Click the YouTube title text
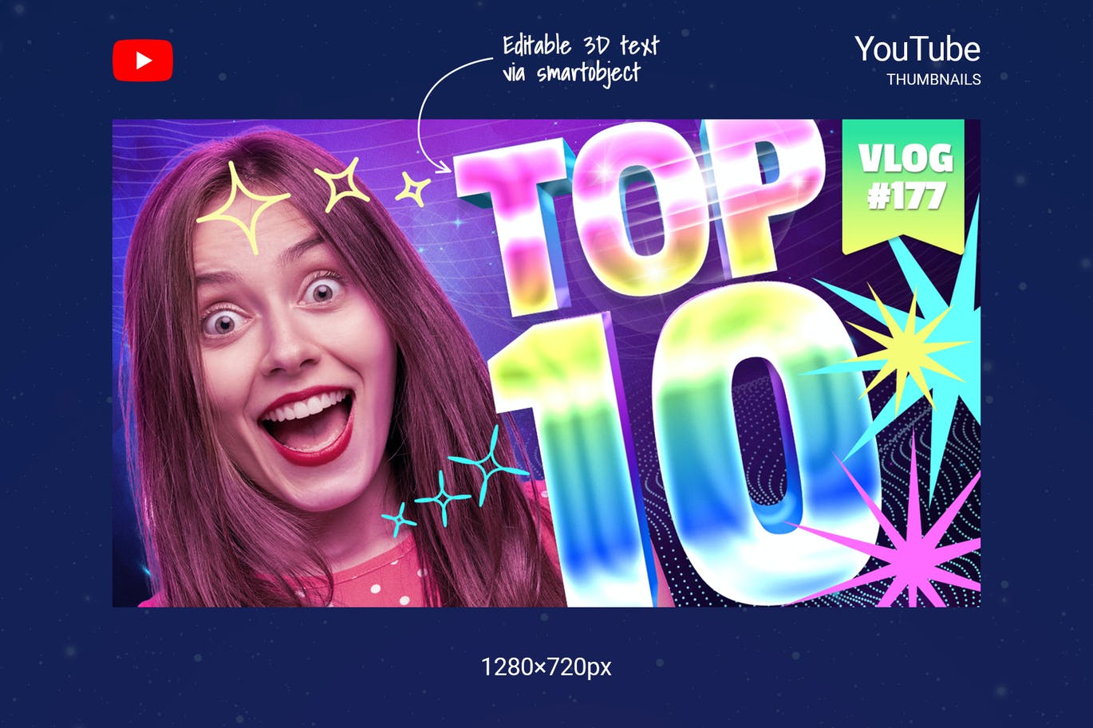This screenshot has width=1093, height=728. tap(917, 49)
